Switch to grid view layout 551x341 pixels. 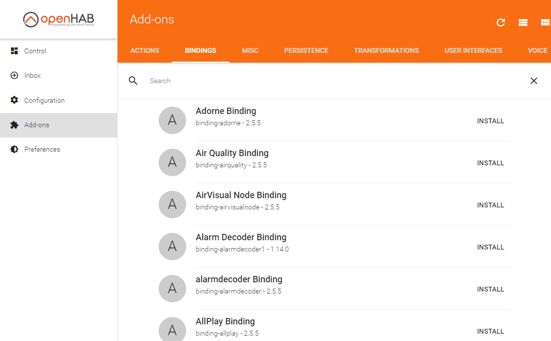tap(545, 23)
